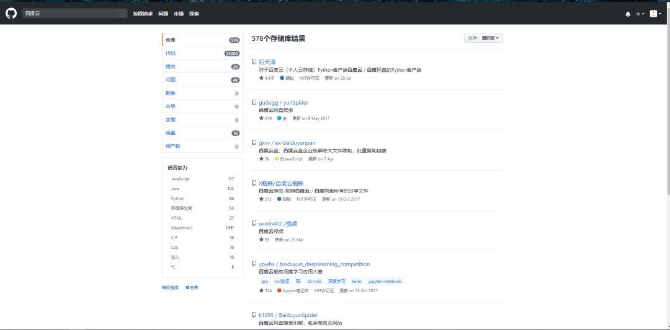This screenshot has height=330, width=670.
Task: Open 拉取请求 in the top navigation
Action: pos(143,14)
